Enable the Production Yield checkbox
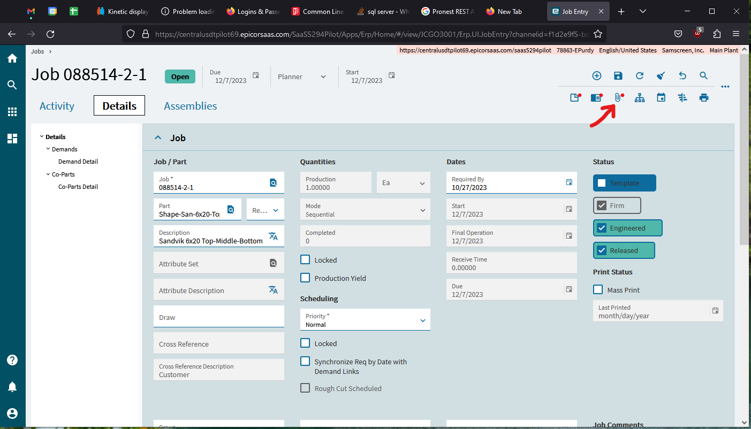The width and height of the screenshot is (751, 429). click(x=305, y=278)
